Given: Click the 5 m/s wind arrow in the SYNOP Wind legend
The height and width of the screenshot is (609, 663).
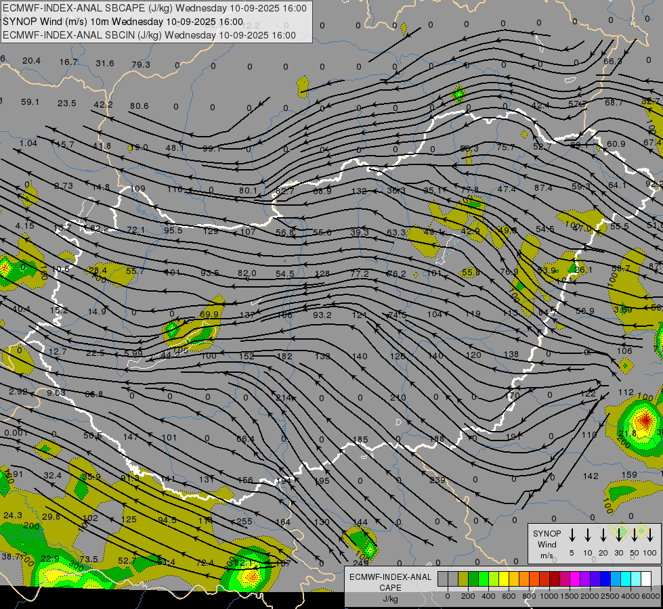Looking at the screenshot, I should coord(572,535).
